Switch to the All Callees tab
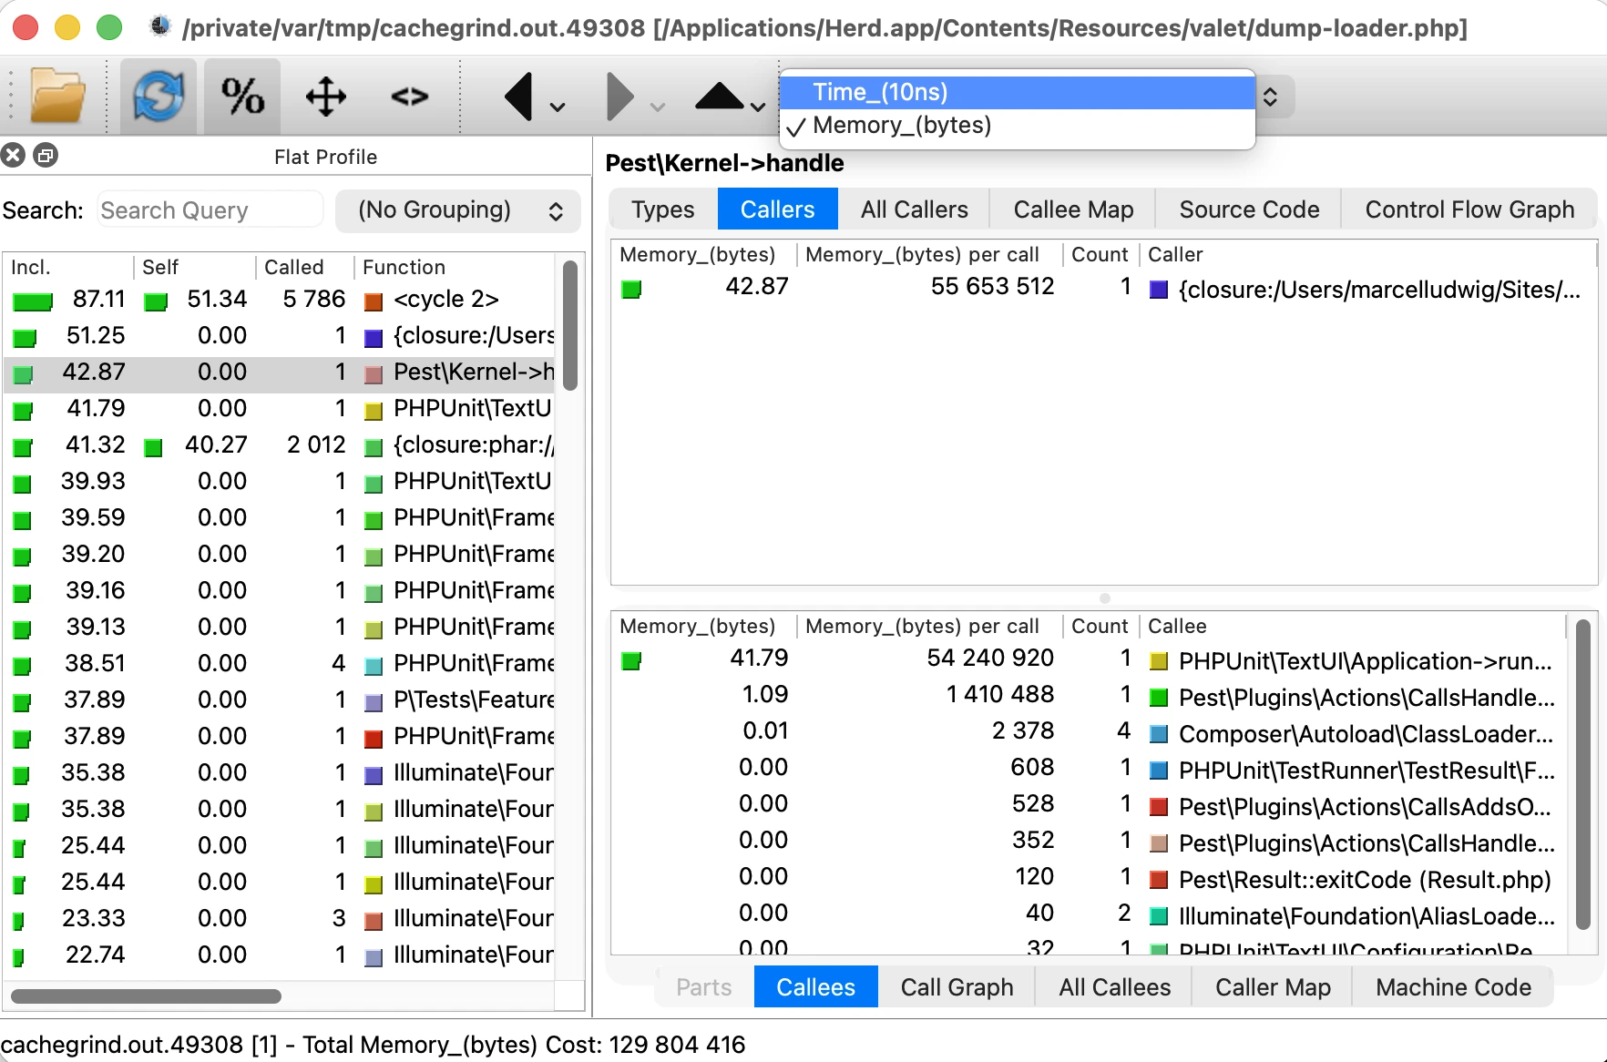Screen dimensions: 1607x1062 pyautogui.click(x=1115, y=987)
